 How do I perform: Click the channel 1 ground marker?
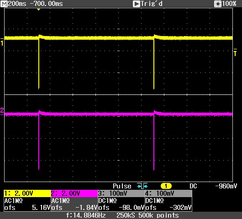(2, 42)
